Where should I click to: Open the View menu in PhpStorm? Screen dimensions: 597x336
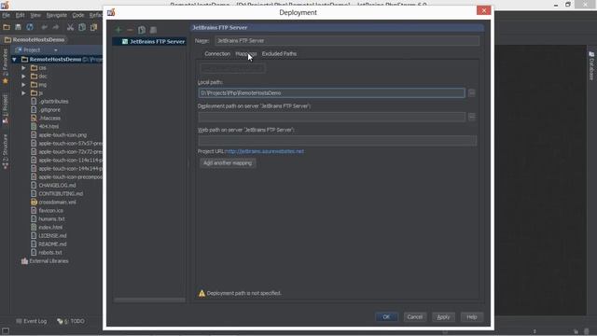pyautogui.click(x=35, y=15)
